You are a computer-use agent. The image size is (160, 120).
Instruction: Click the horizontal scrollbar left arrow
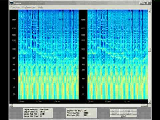pyautogui.click(x=11, y=105)
